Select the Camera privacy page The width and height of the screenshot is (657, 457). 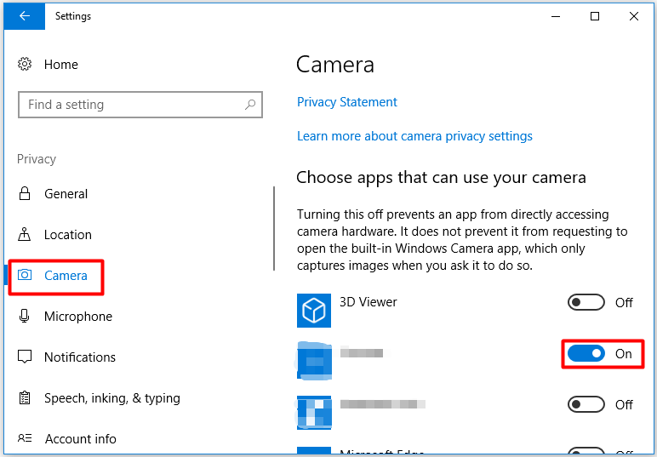point(66,276)
